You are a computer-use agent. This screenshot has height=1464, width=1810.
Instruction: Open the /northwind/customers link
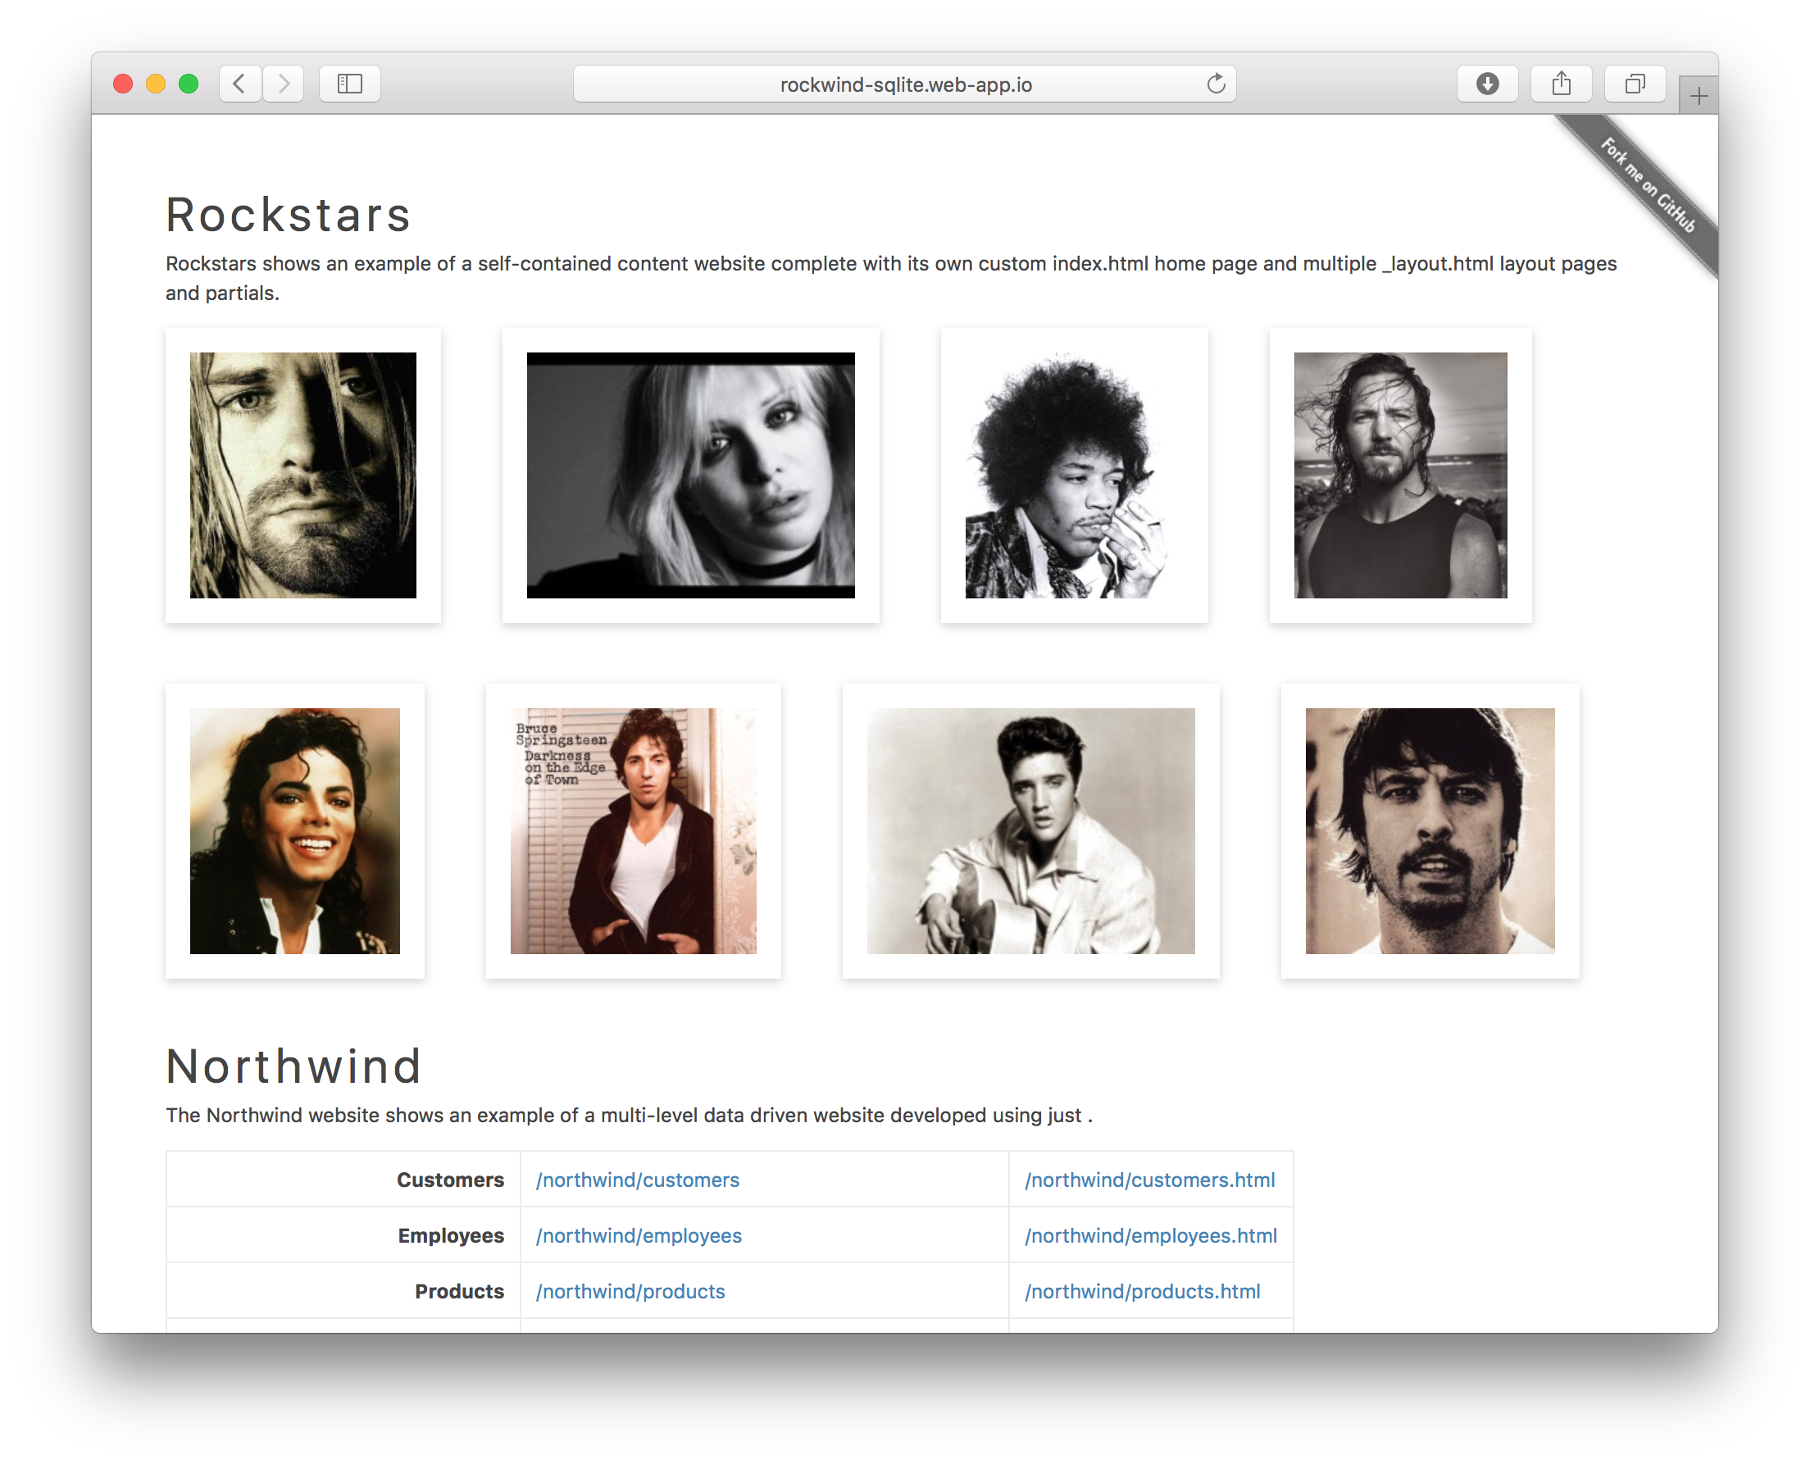coord(638,1180)
